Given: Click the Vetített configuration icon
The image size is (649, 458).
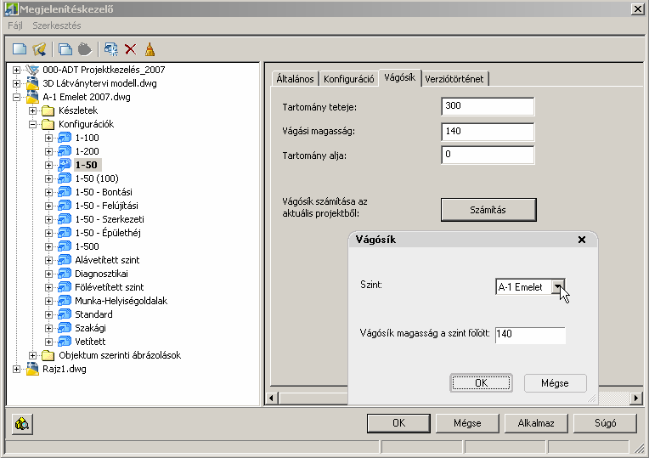Looking at the screenshot, I should point(65,342).
